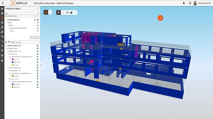
Task: Open the notifications bell
Action: coord(184,3)
